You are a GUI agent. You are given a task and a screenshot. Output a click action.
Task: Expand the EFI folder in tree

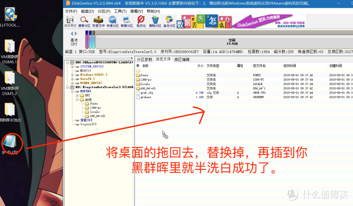tap(77, 95)
